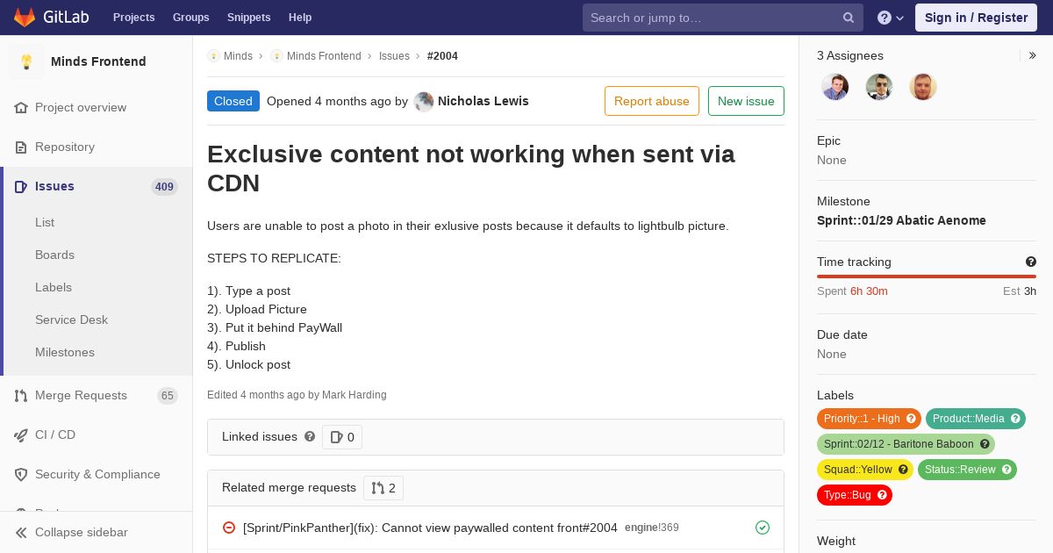Open Service Desk

point(71,320)
